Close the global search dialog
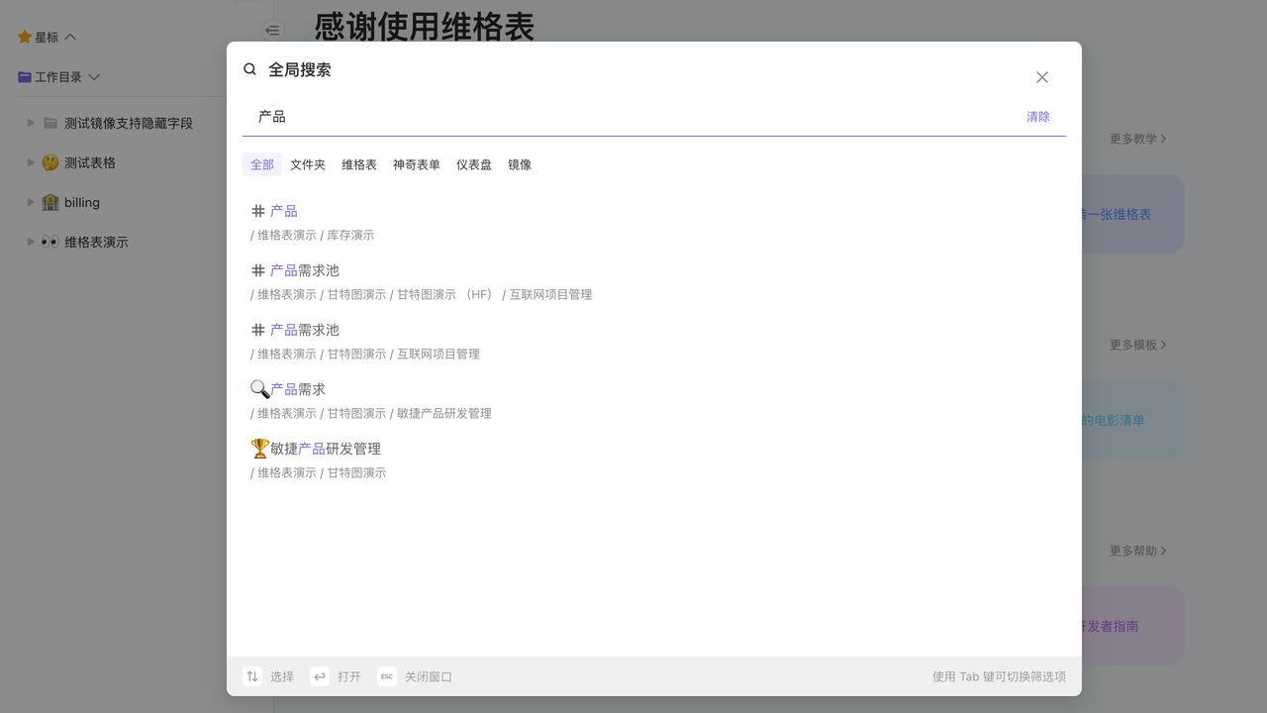This screenshot has height=713, width=1267. [x=1041, y=77]
